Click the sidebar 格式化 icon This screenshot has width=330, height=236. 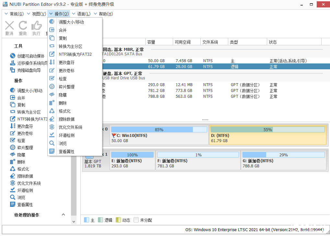click(13, 169)
